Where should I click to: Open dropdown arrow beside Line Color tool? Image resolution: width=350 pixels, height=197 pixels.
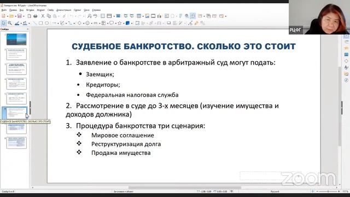click(21, 23)
